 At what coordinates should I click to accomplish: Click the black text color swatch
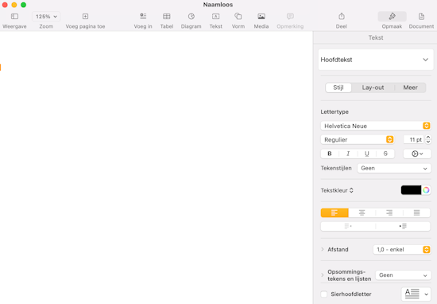[411, 190]
